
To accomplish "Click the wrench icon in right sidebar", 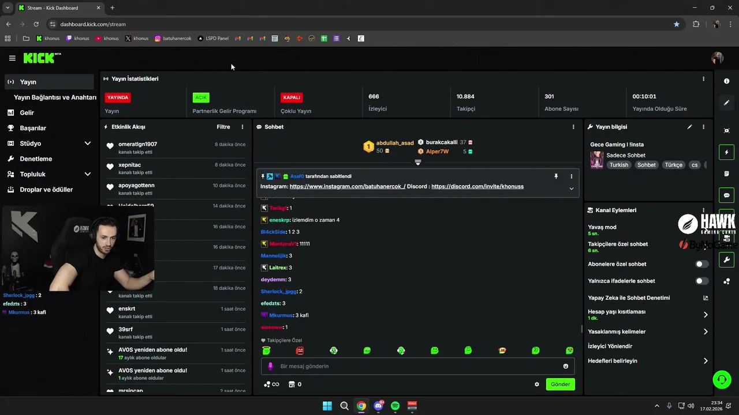I will (726, 260).
